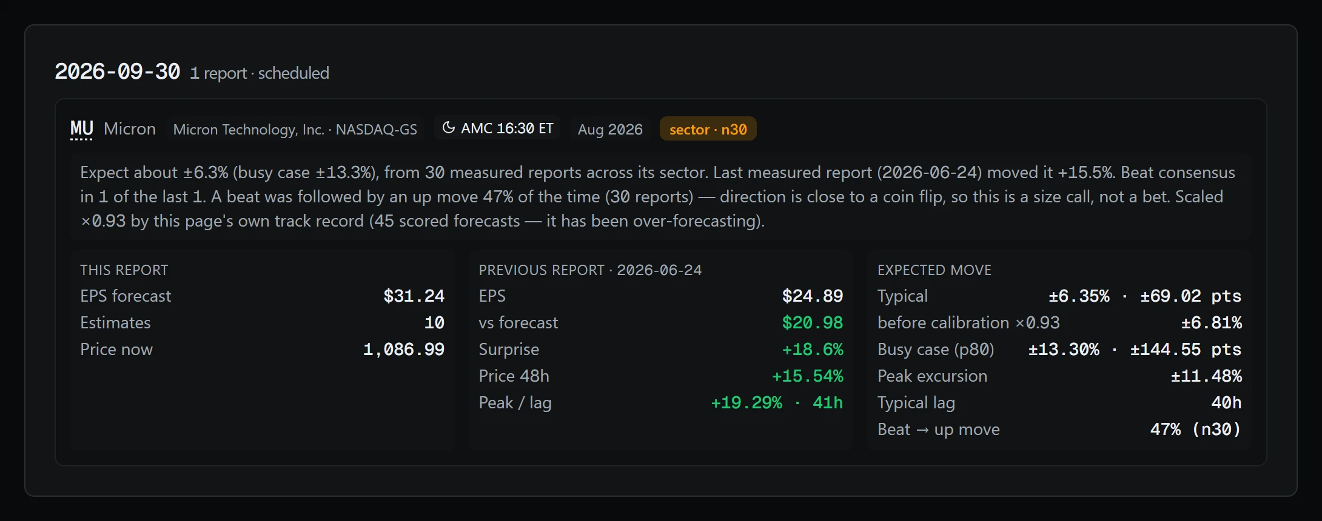The width and height of the screenshot is (1322, 521).
Task: Click the before-calibration value ±6.81%
Action: pos(1212,323)
